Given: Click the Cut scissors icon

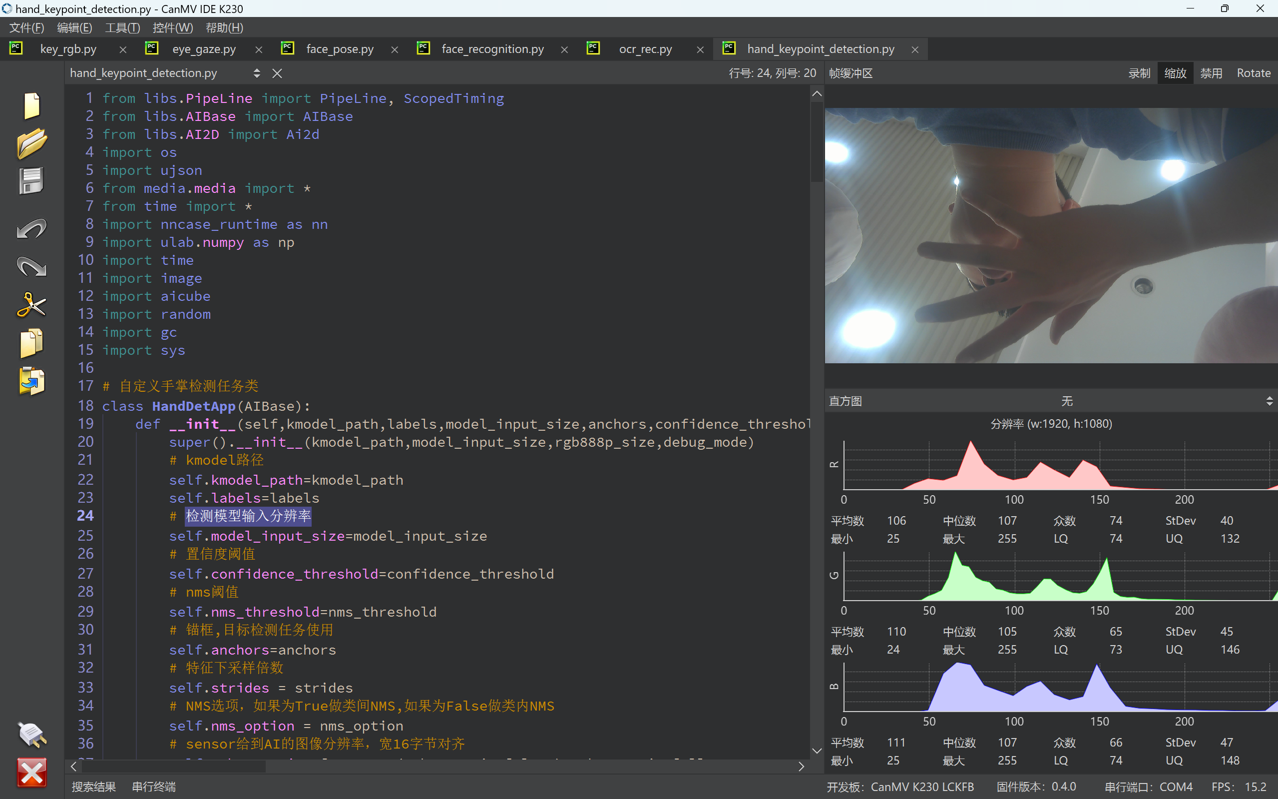Looking at the screenshot, I should [31, 305].
